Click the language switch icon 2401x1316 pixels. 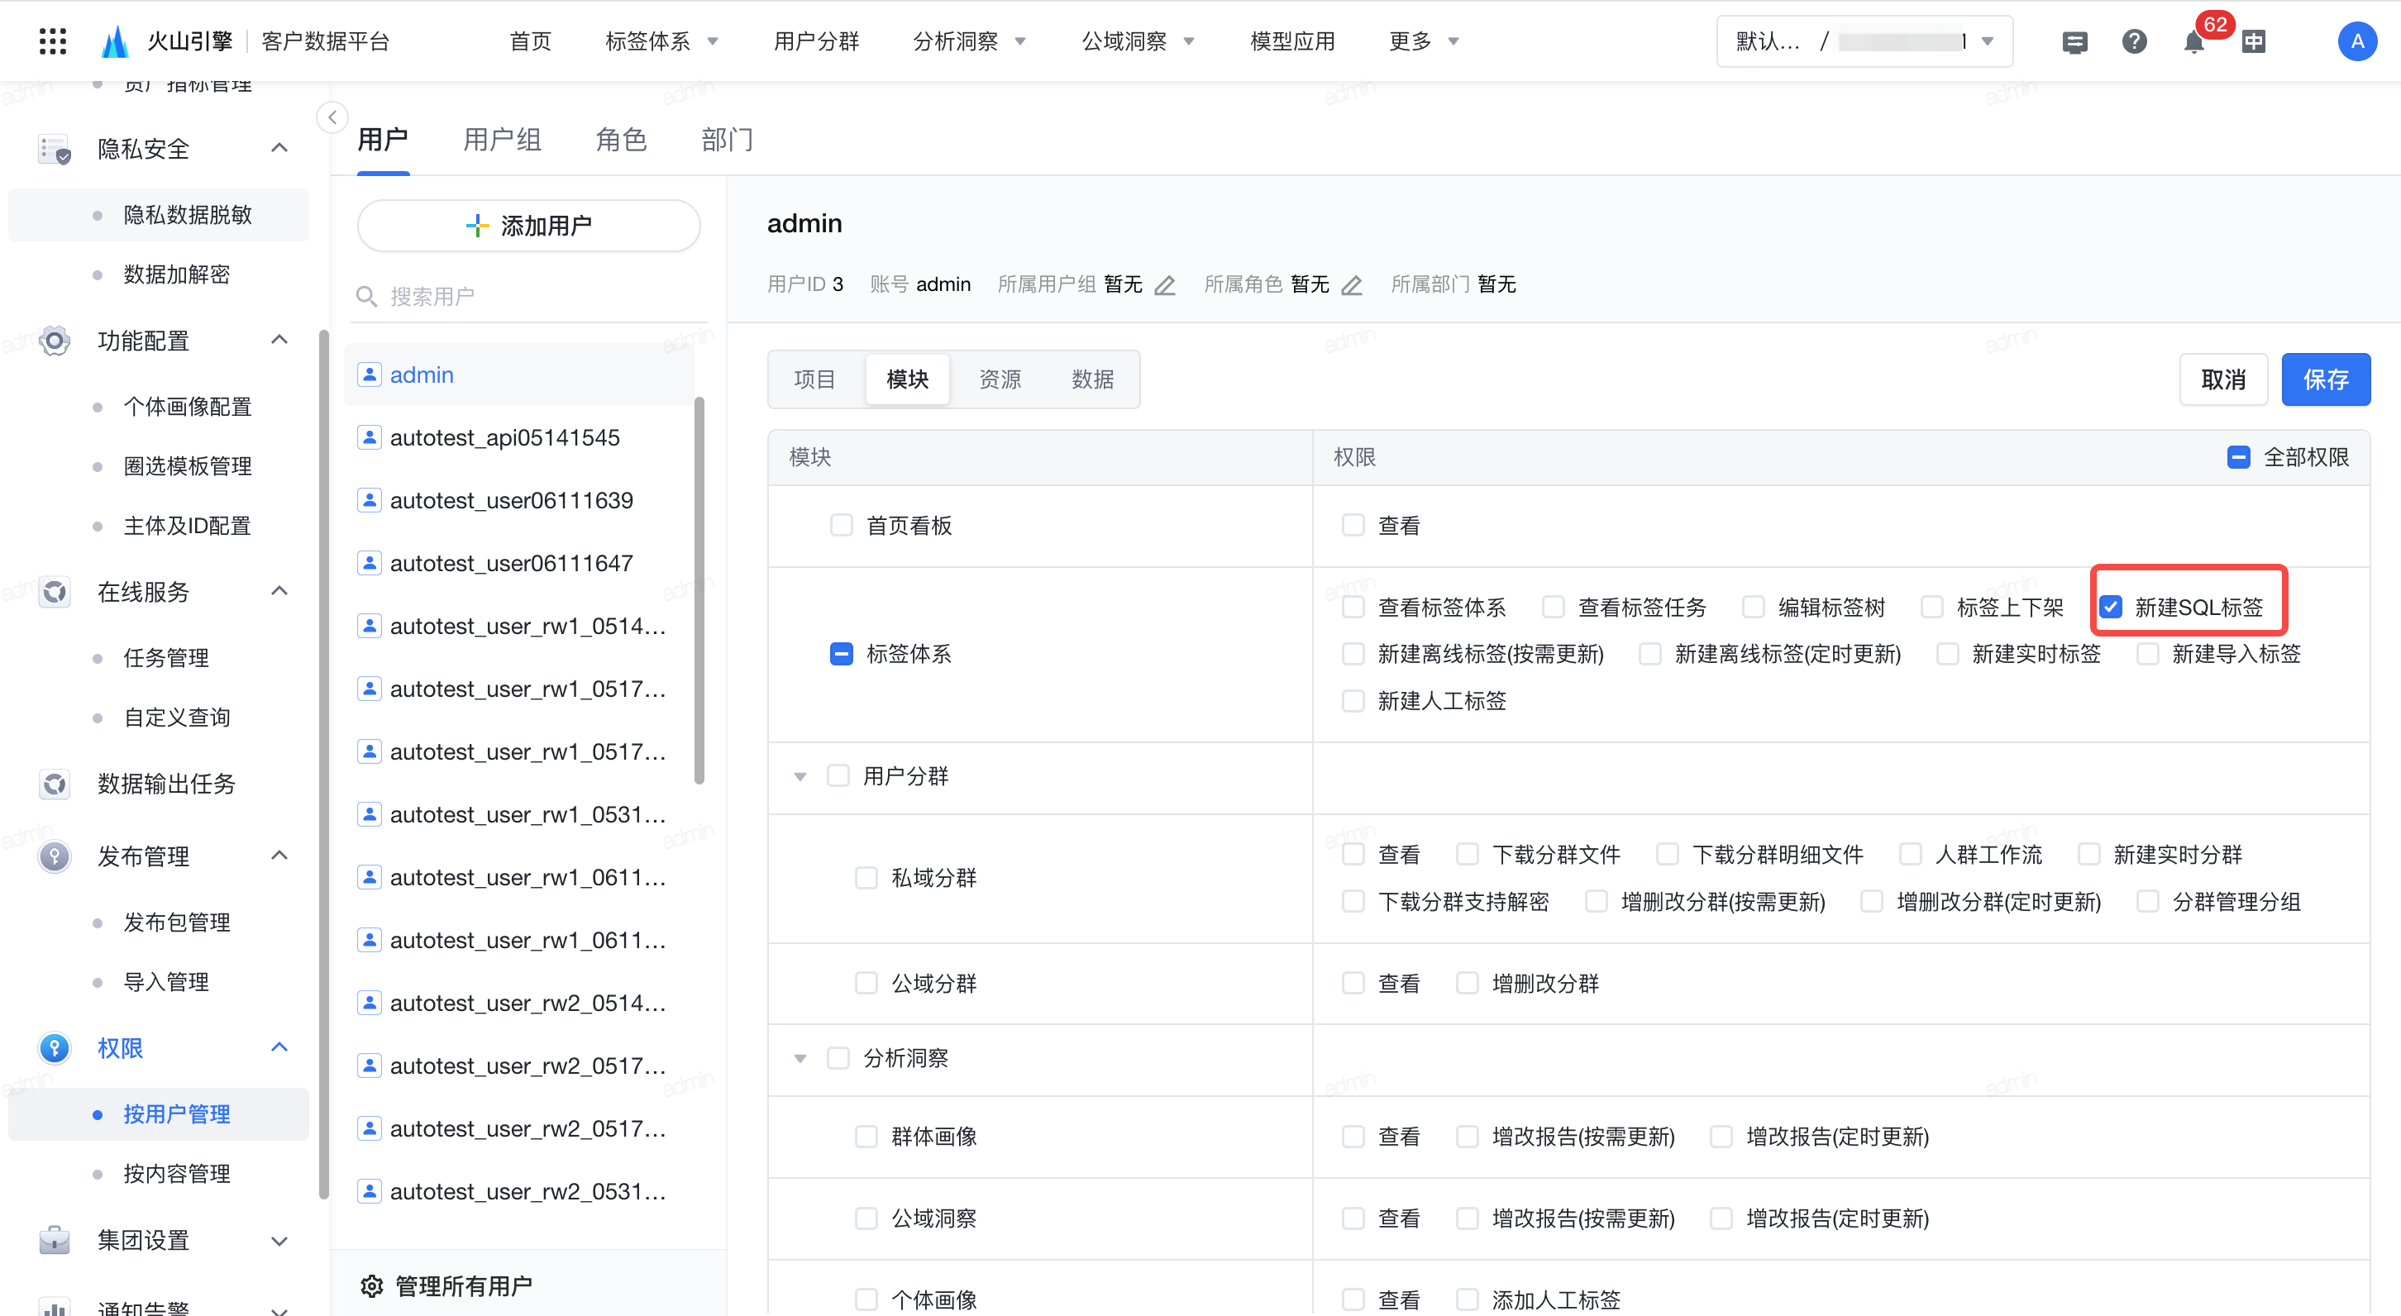pos(2254,41)
